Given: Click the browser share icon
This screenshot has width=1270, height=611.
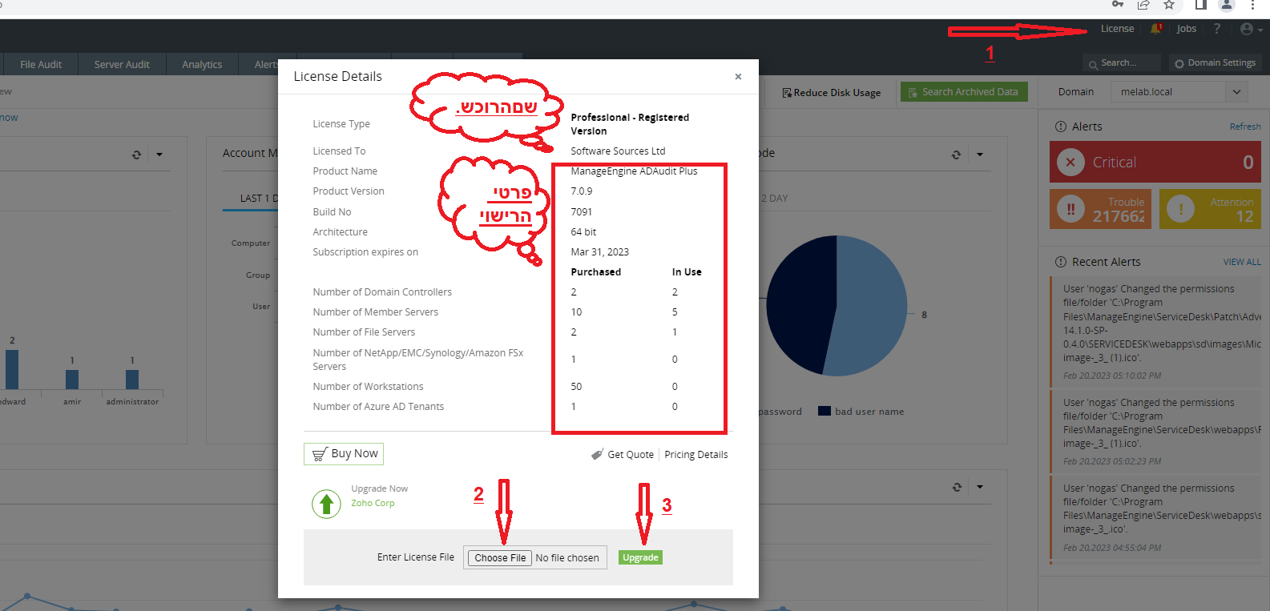Looking at the screenshot, I should click(x=1143, y=6).
